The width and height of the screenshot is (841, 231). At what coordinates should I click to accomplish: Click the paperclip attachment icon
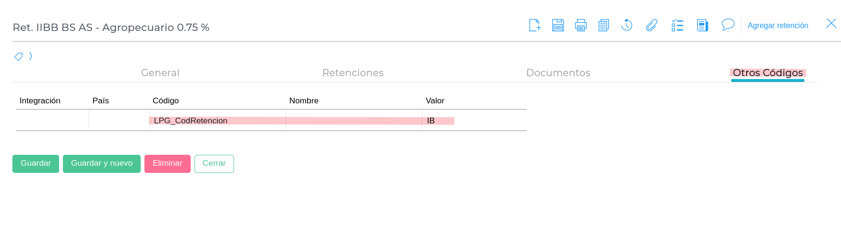[x=652, y=25]
